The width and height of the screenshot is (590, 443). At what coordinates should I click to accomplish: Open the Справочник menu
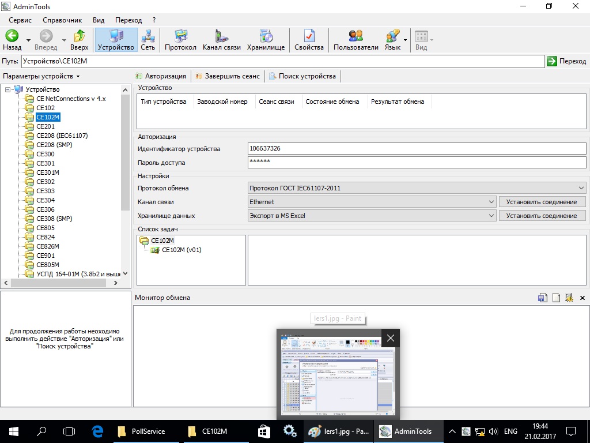pyautogui.click(x=62, y=20)
